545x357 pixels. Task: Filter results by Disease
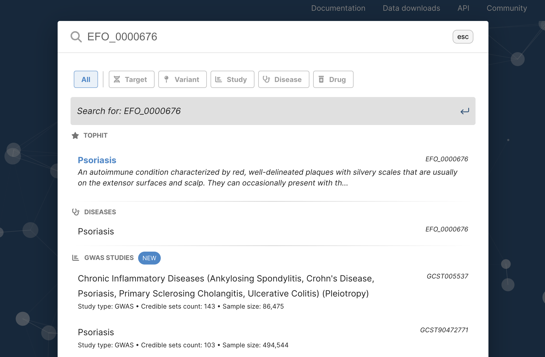click(x=283, y=79)
